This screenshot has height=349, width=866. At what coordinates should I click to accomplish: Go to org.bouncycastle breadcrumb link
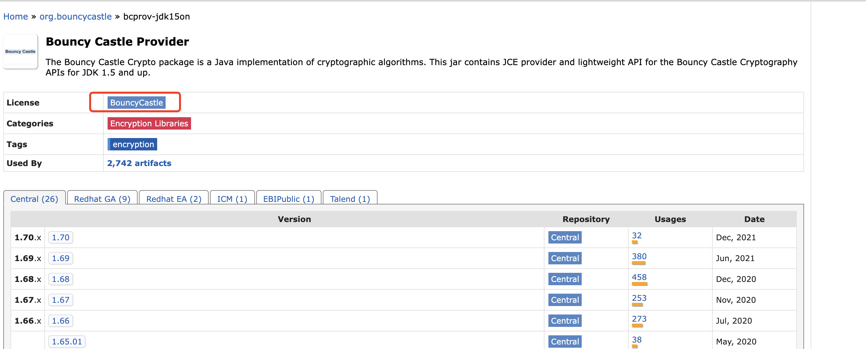tap(76, 17)
